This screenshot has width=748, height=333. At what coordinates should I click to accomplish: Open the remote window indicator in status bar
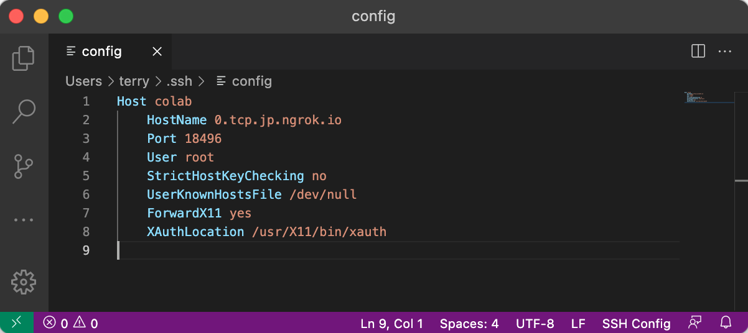tap(17, 322)
